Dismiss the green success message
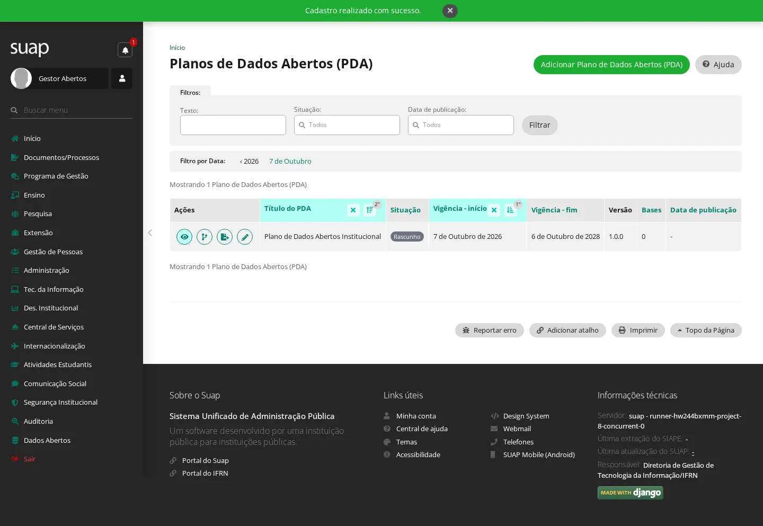Screen dimensions: 763x526 tap(450, 11)
